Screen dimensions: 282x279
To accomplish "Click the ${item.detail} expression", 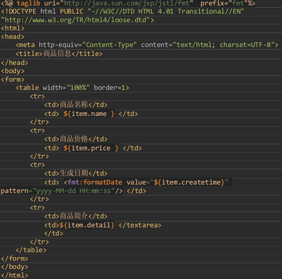I will click(x=87, y=225).
